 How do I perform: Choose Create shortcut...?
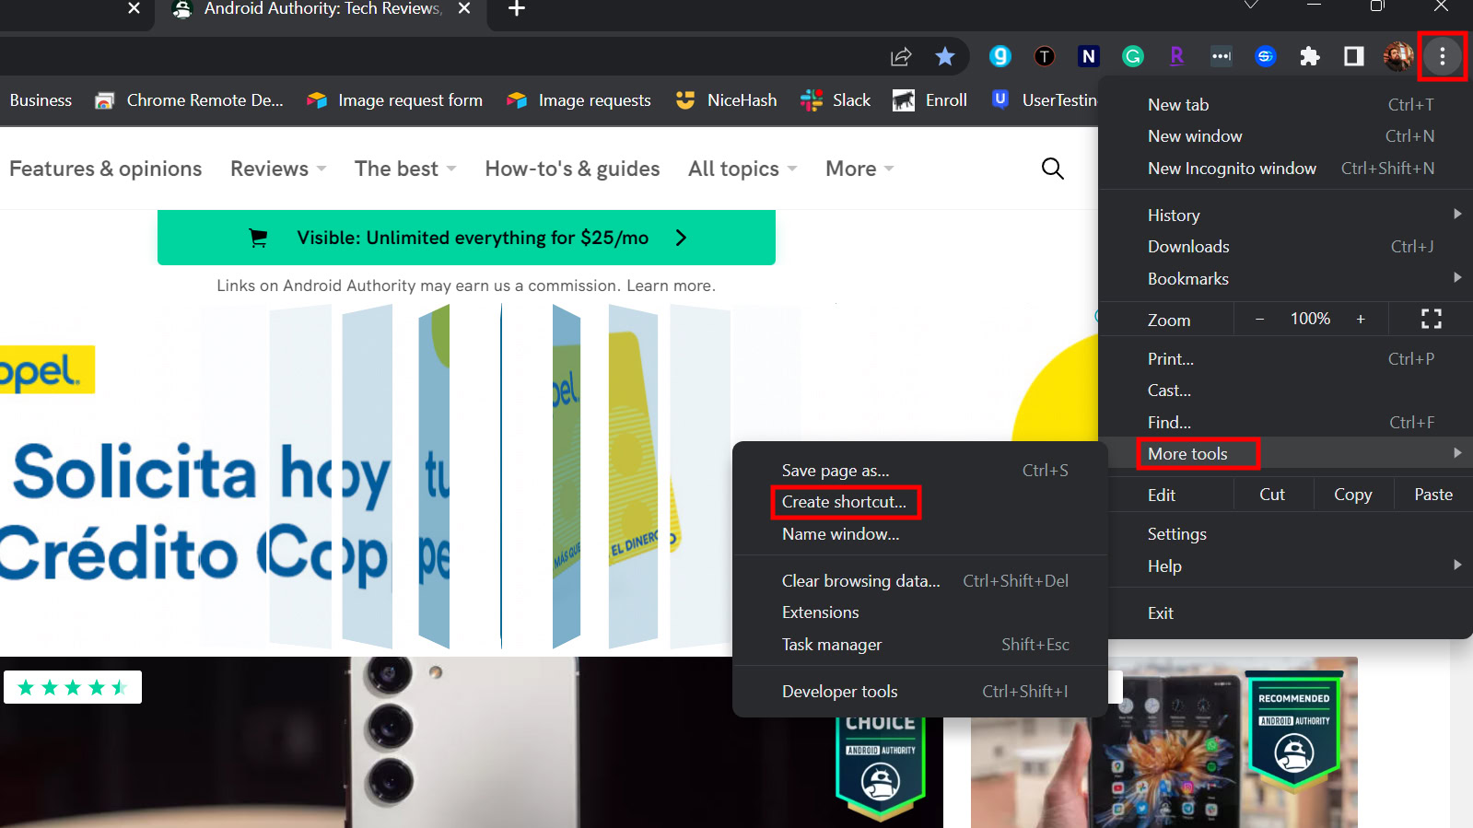point(920,502)
